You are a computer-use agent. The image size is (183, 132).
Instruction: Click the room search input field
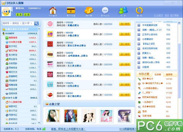click(x=18, y=23)
